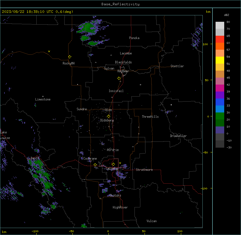
Task: Click the Strathmore city label
Action: tap(144, 170)
